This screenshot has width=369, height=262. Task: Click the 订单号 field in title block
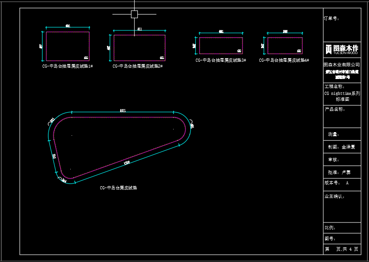331,19
